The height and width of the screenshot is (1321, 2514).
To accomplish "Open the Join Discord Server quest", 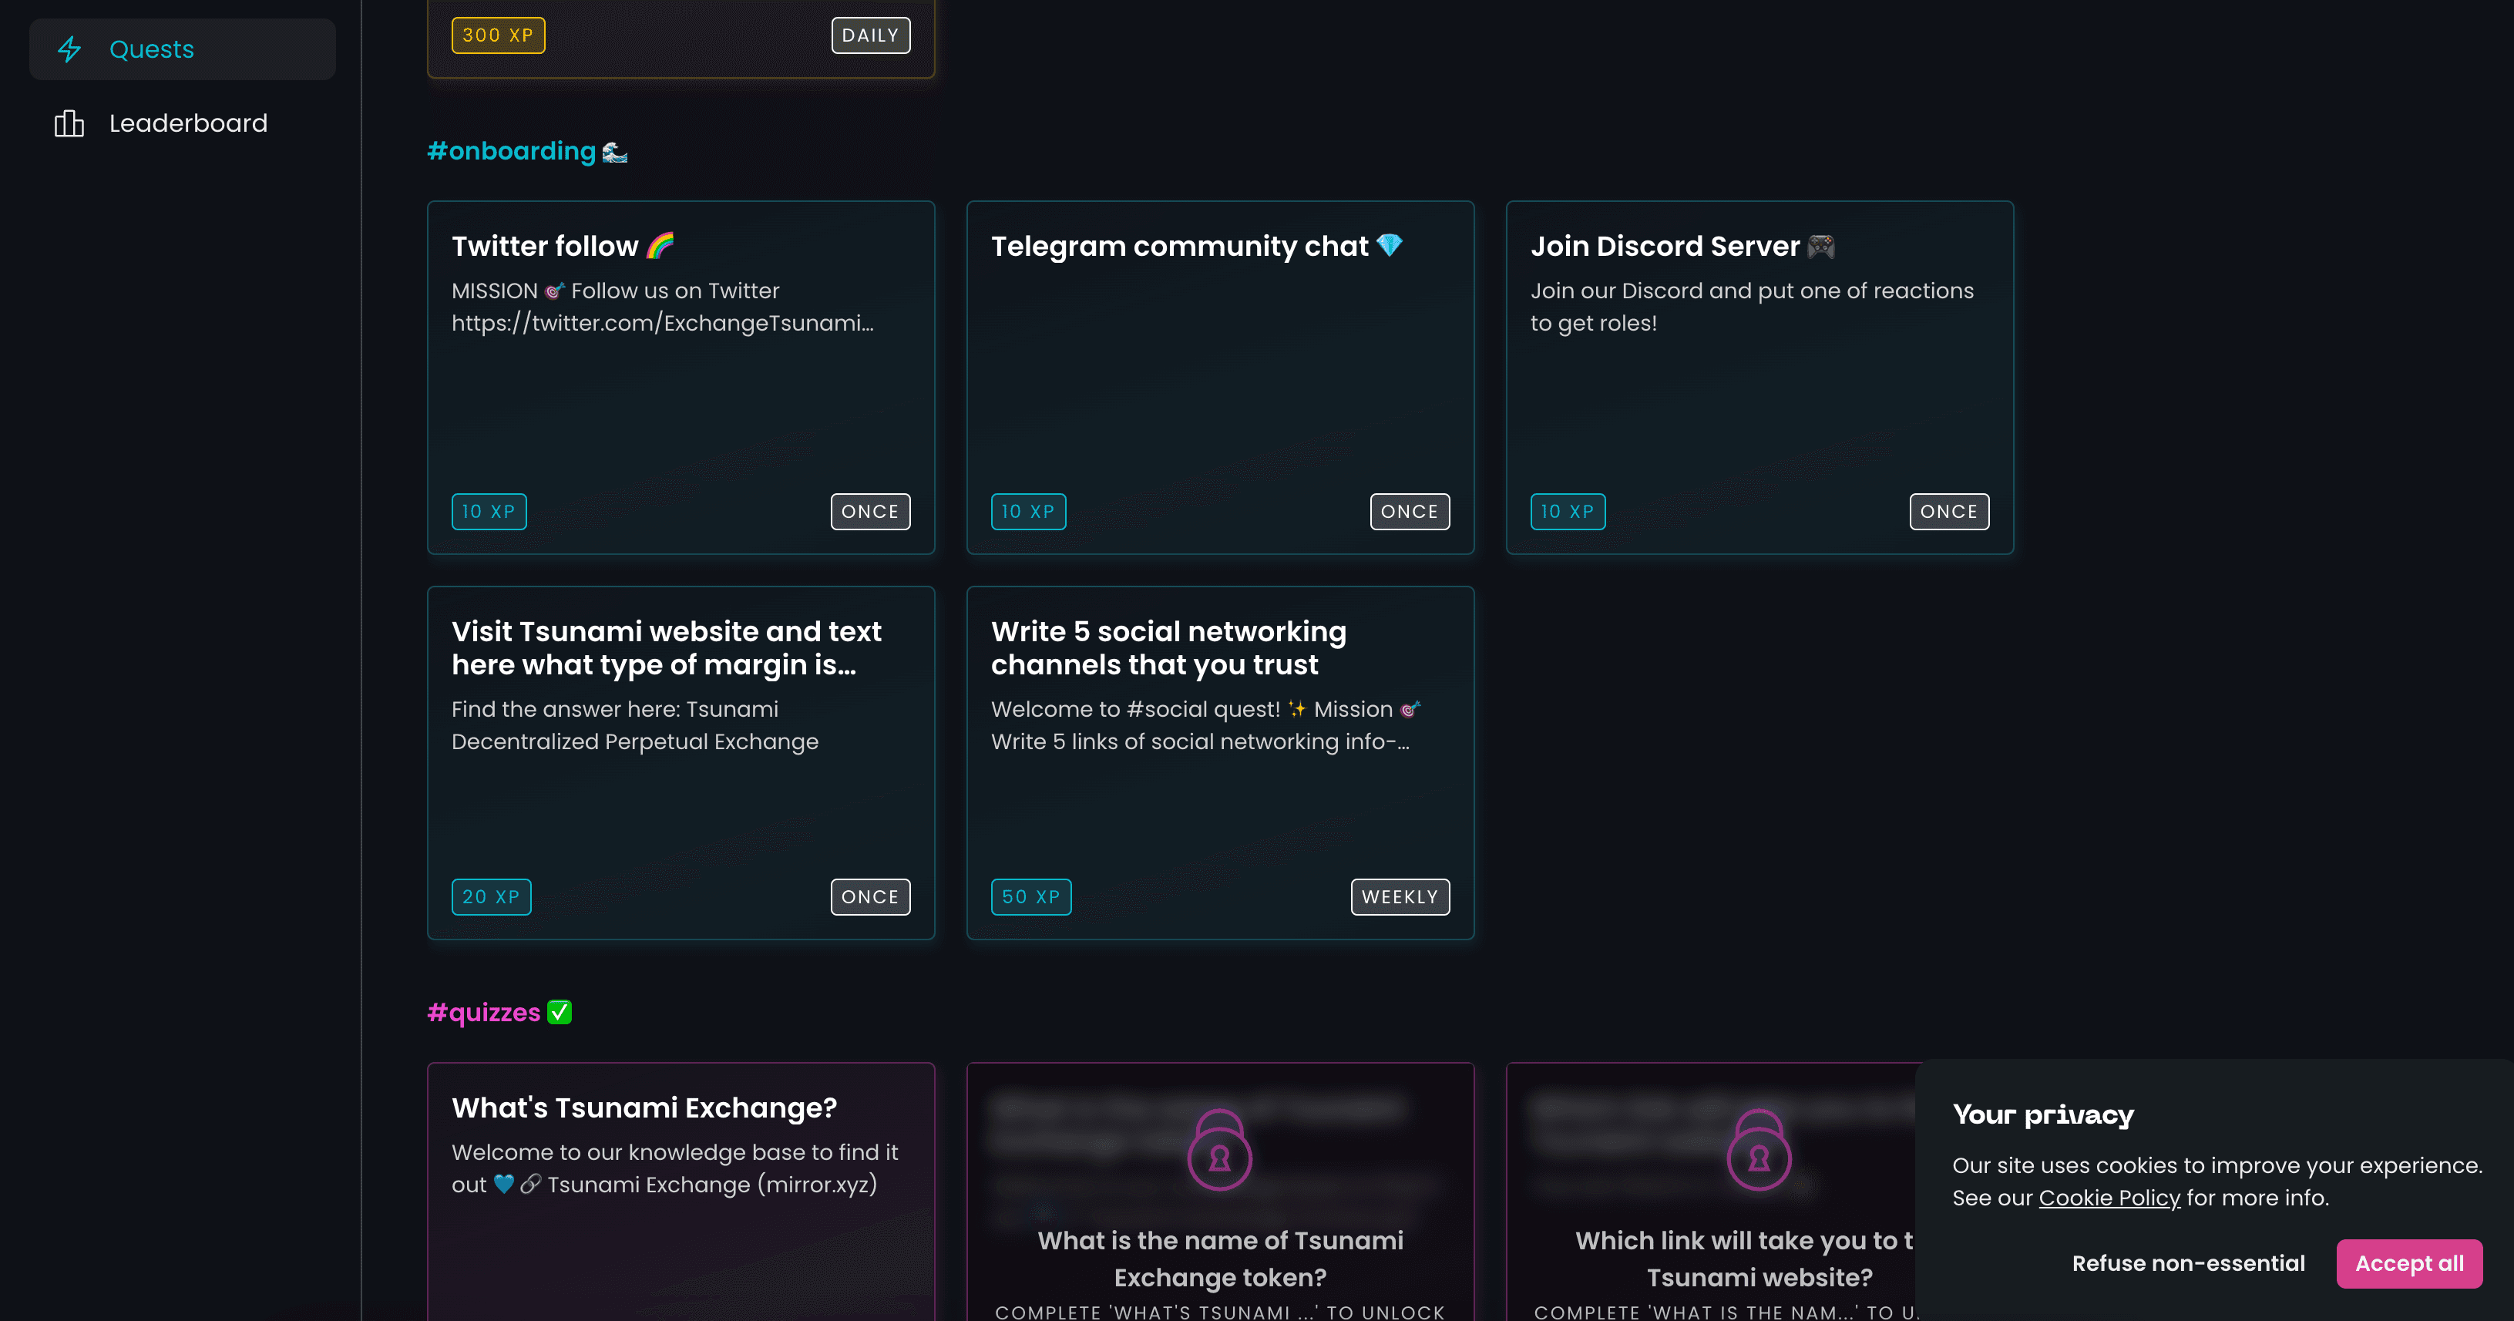I will pyautogui.click(x=1759, y=378).
